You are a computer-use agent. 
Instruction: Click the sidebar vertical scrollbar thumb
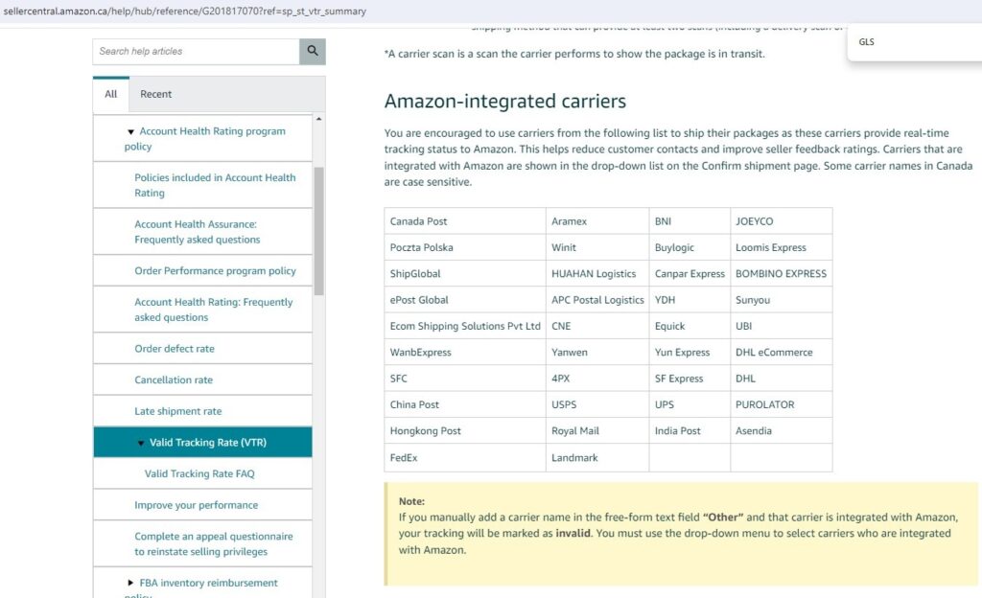click(318, 230)
